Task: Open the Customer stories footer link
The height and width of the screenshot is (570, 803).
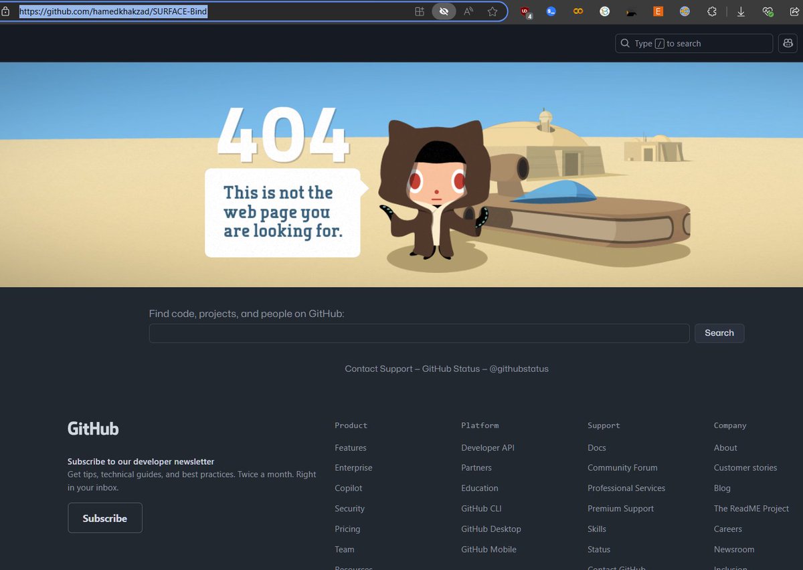Action: click(x=745, y=468)
